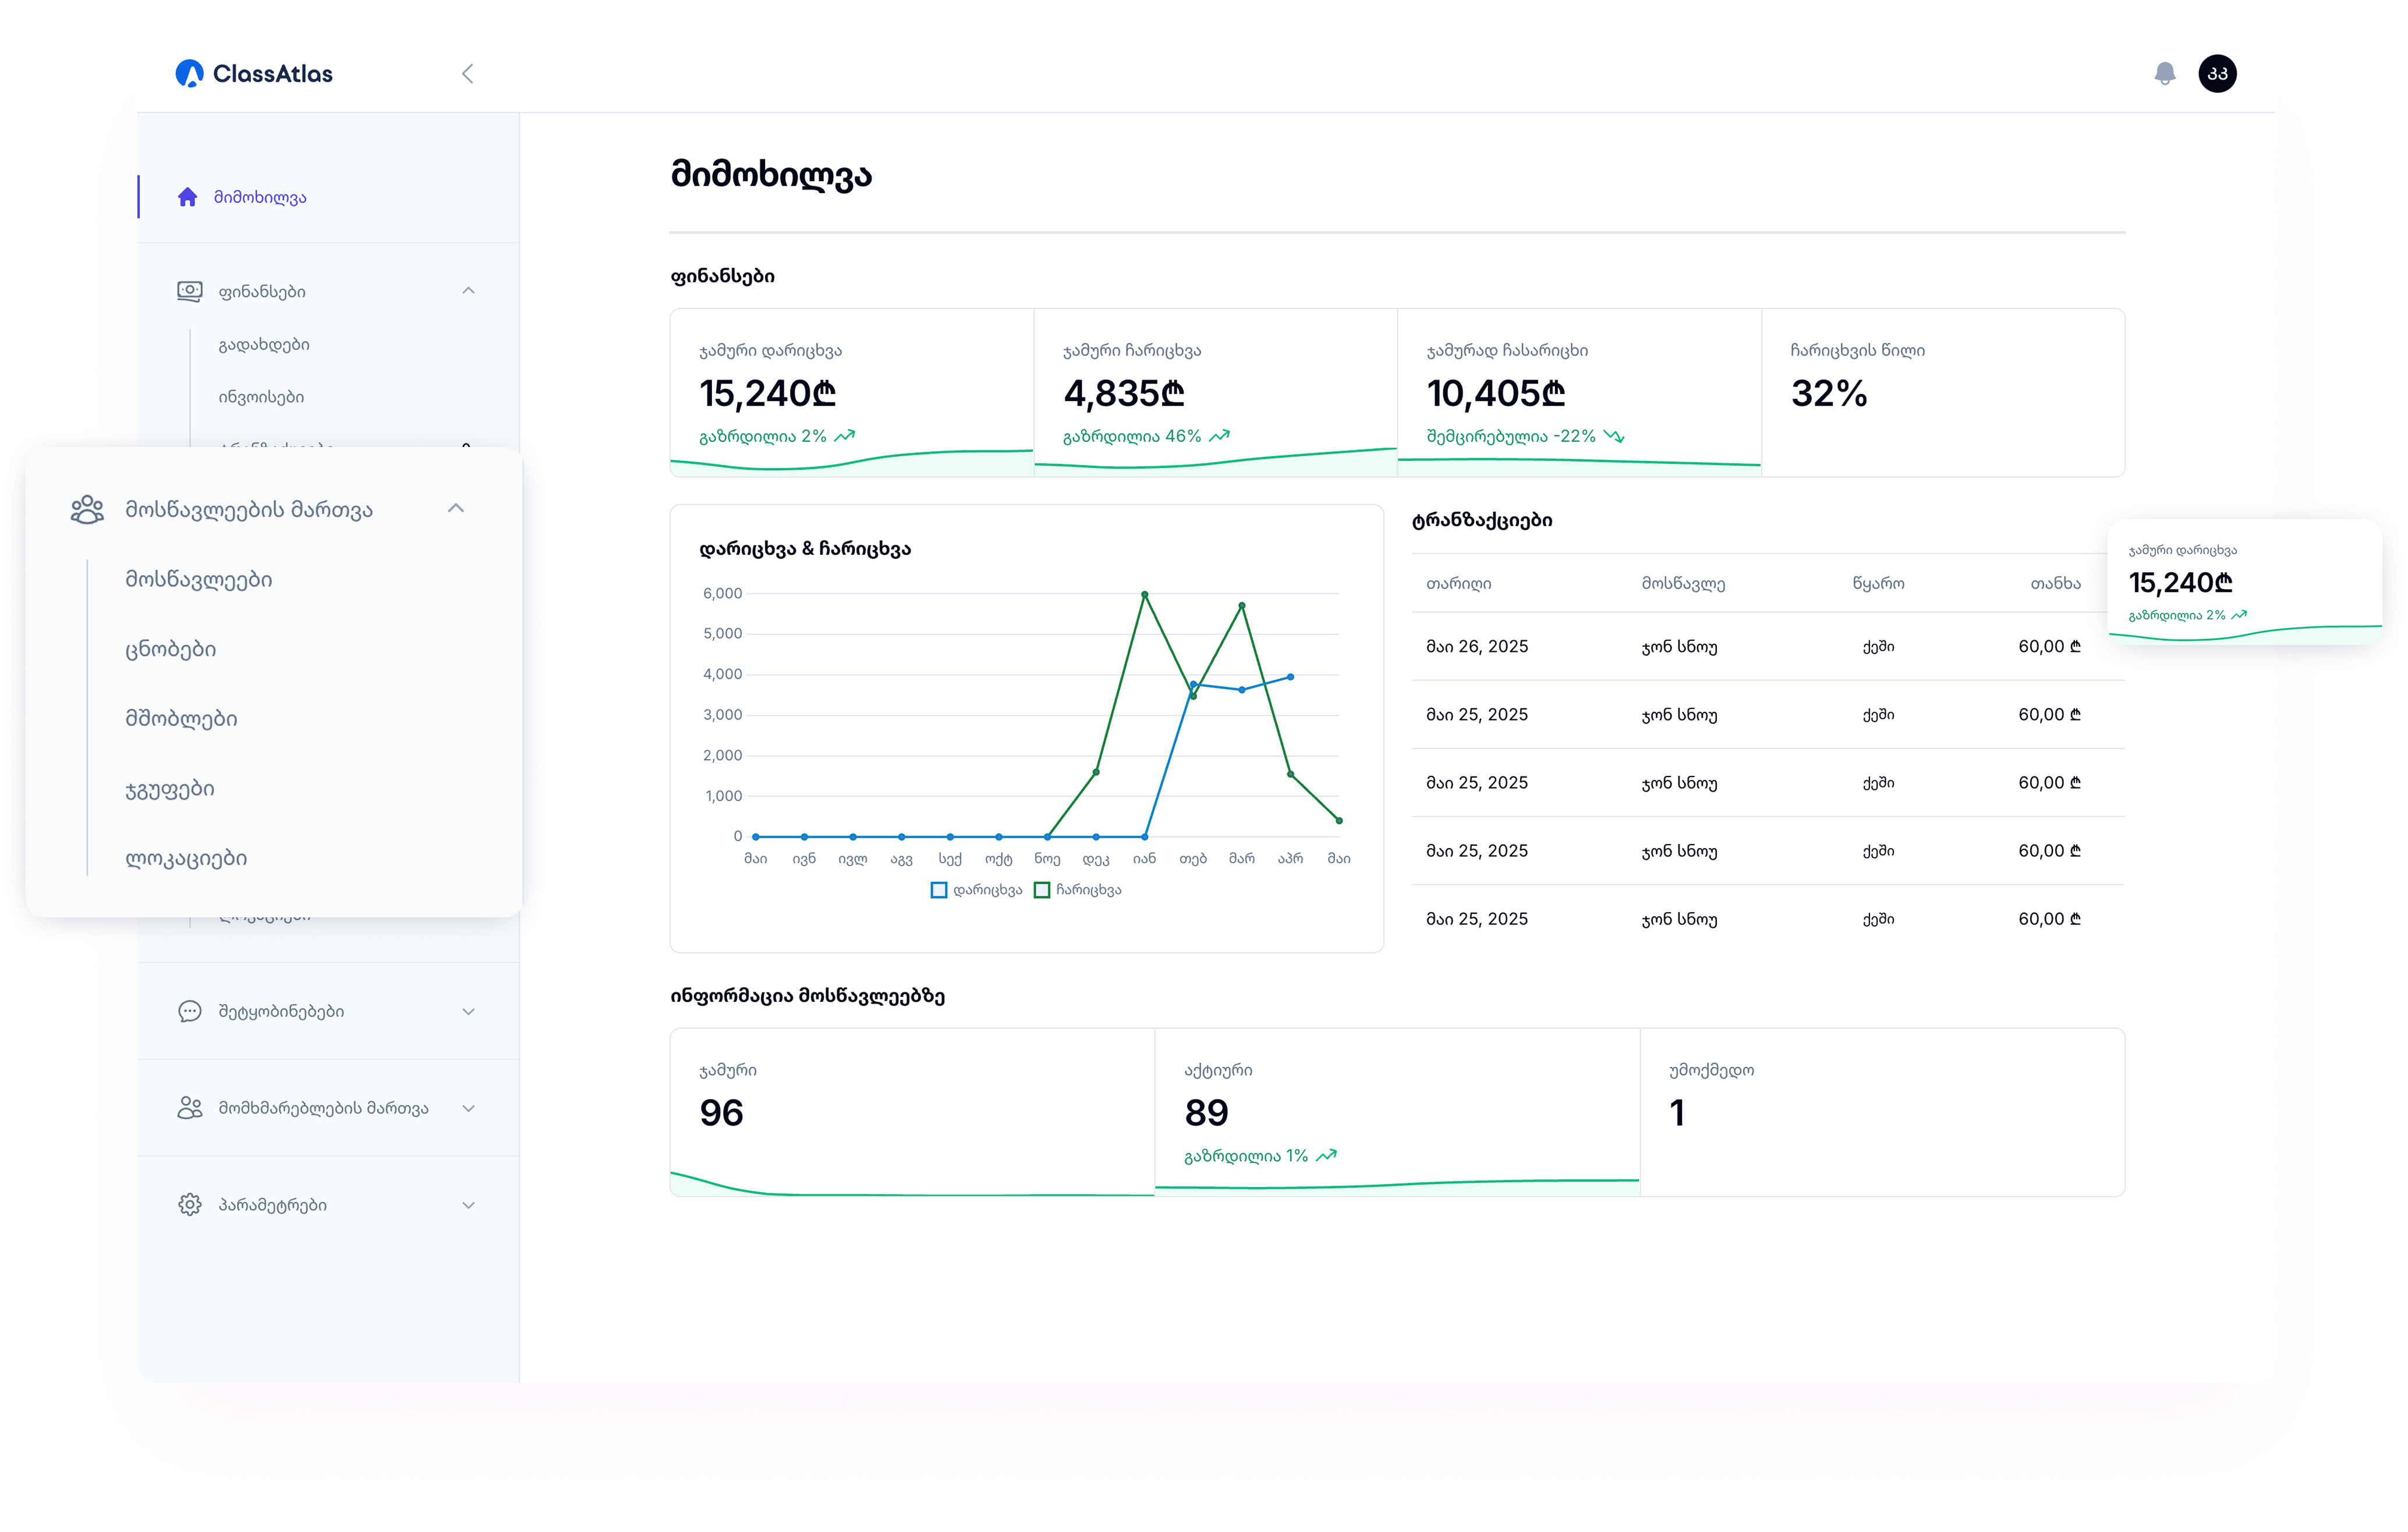The height and width of the screenshot is (1532, 2408).
Task: Collapse მოსწავლეების მართვა chevron
Action: tap(456, 508)
